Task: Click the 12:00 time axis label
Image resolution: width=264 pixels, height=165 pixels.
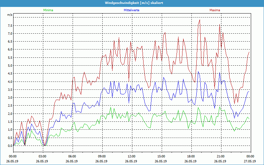Action: (132, 156)
